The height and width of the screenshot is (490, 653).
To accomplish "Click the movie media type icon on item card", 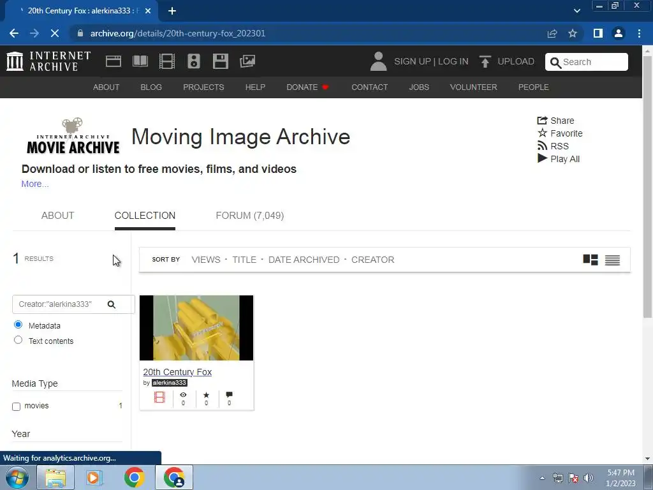I will (159, 397).
